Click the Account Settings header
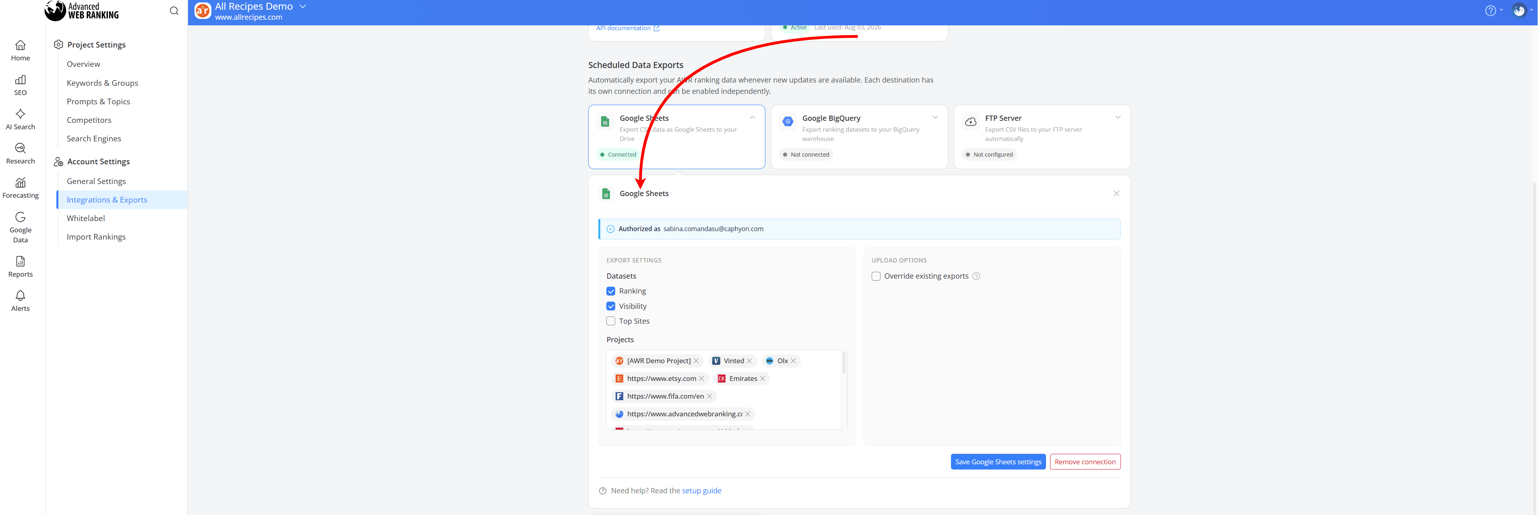Screen dimensions: 1538x515 pyautogui.click(x=99, y=162)
